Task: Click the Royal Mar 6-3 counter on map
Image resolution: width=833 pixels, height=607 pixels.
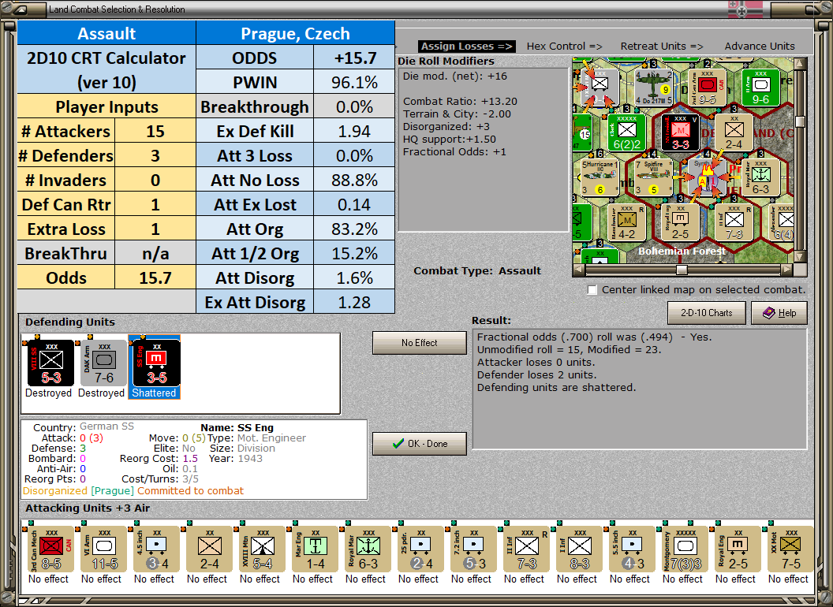Action: [760, 177]
